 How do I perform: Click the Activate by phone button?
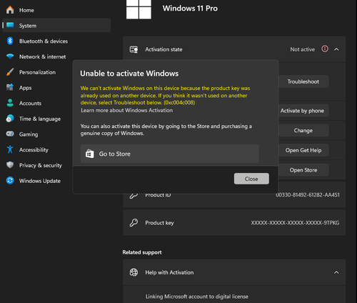click(303, 111)
